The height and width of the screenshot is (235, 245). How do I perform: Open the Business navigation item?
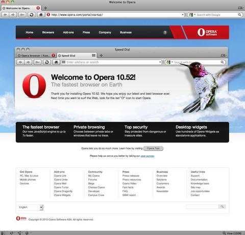point(126,32)
